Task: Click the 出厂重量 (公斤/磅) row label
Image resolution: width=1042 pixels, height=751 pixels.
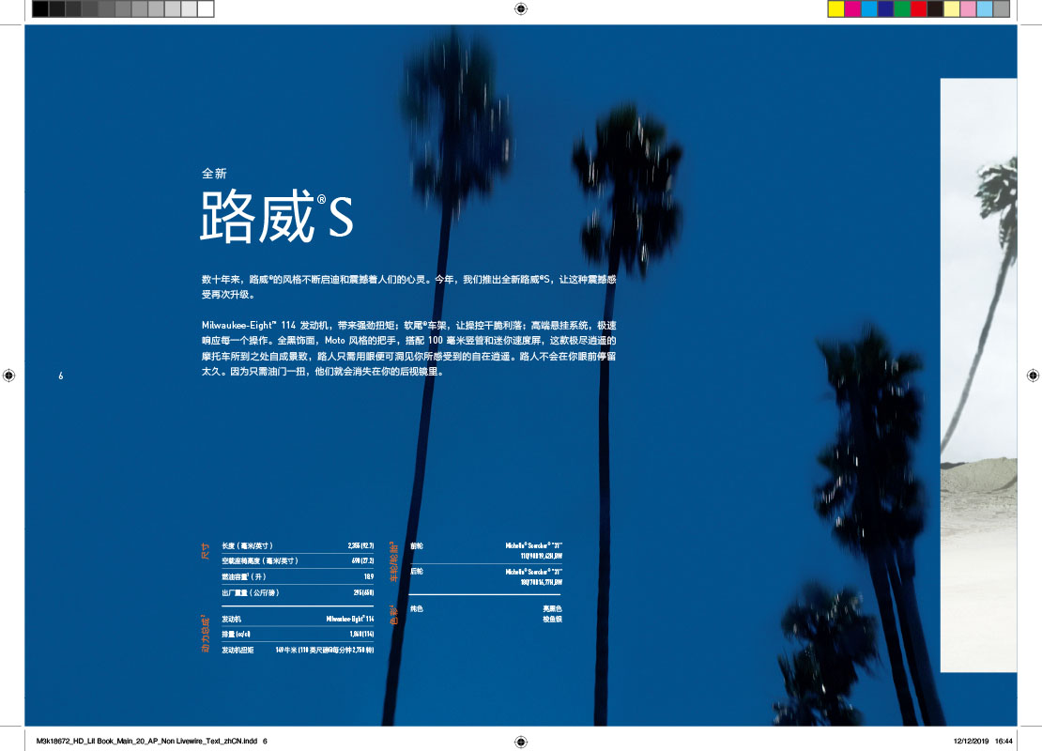Action: tap(250, 593)
